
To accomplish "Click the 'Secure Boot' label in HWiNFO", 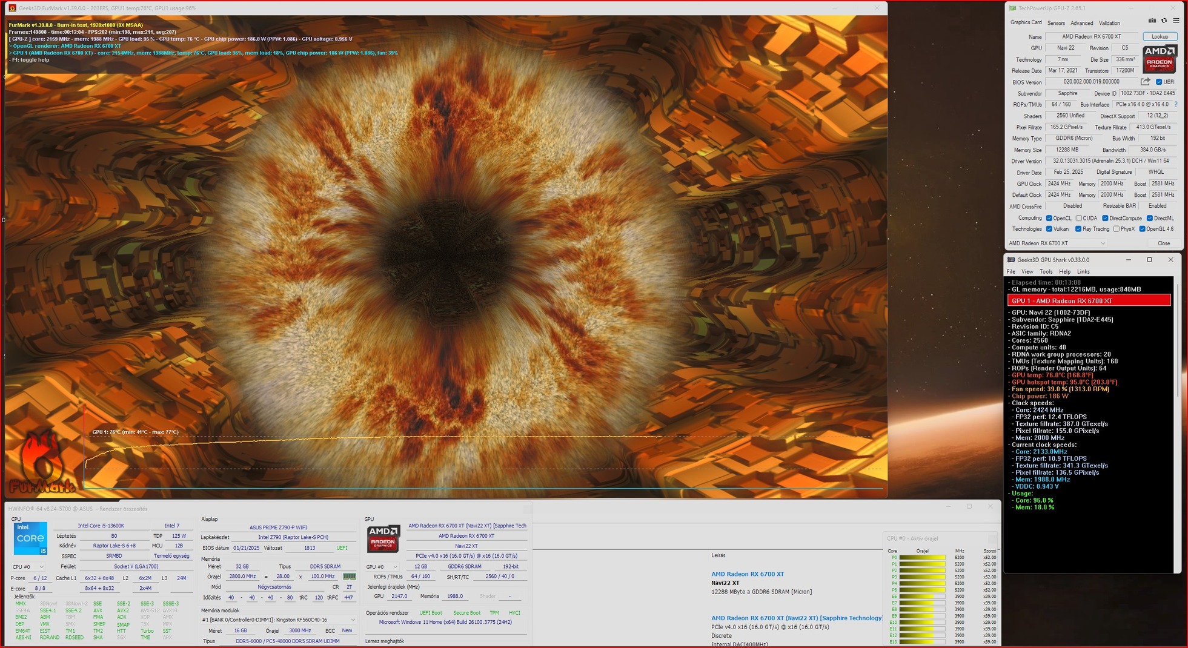I will (x=466, y=613).
